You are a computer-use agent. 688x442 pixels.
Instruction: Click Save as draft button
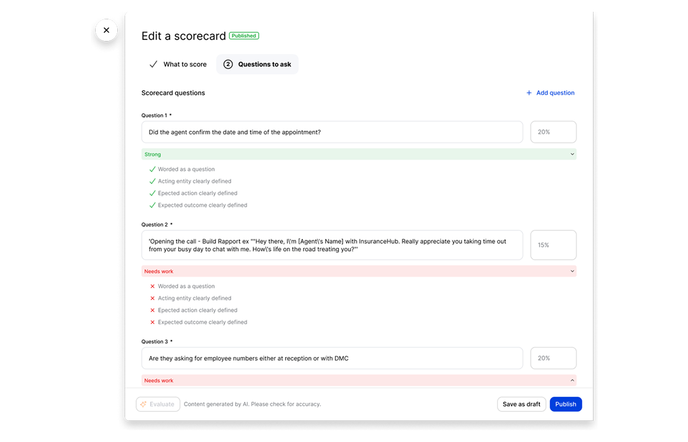[x=521, y=404]
